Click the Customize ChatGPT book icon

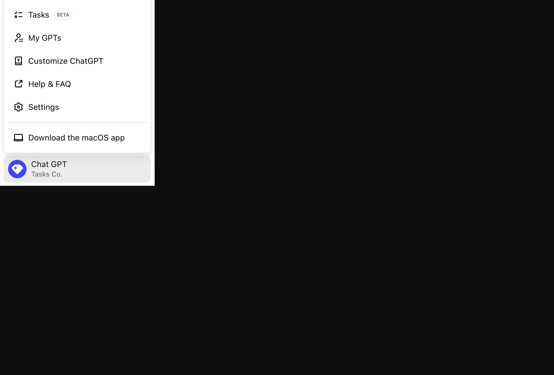point(18,61)
